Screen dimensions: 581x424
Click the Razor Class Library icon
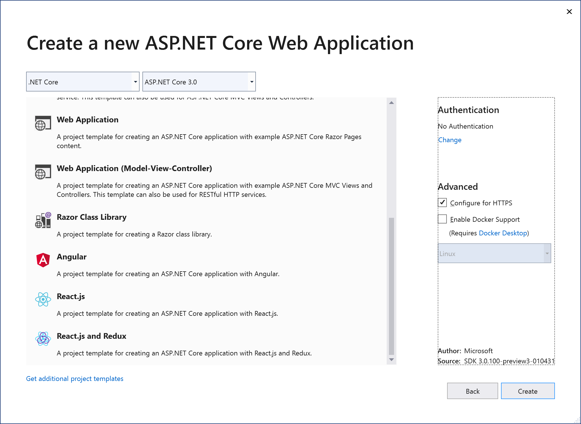click(43, 220)
